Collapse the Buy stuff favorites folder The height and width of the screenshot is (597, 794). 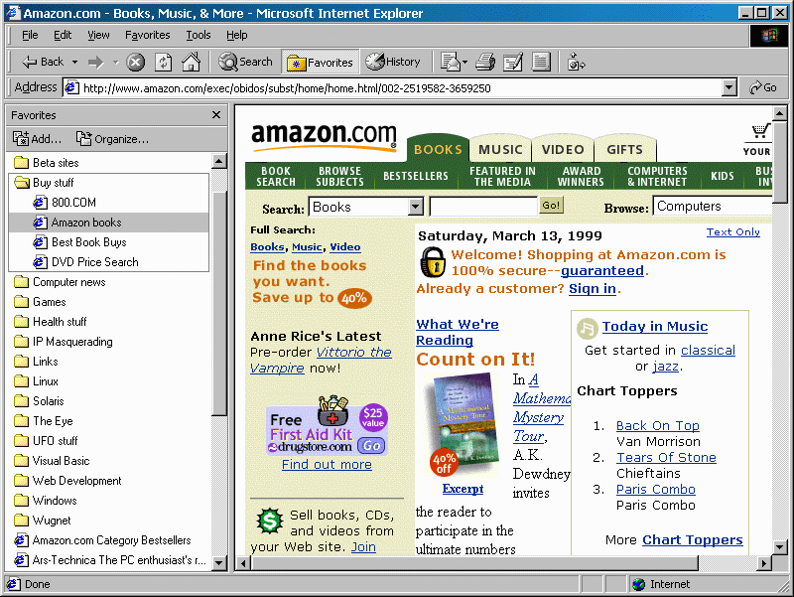click(x=53, y=183)
